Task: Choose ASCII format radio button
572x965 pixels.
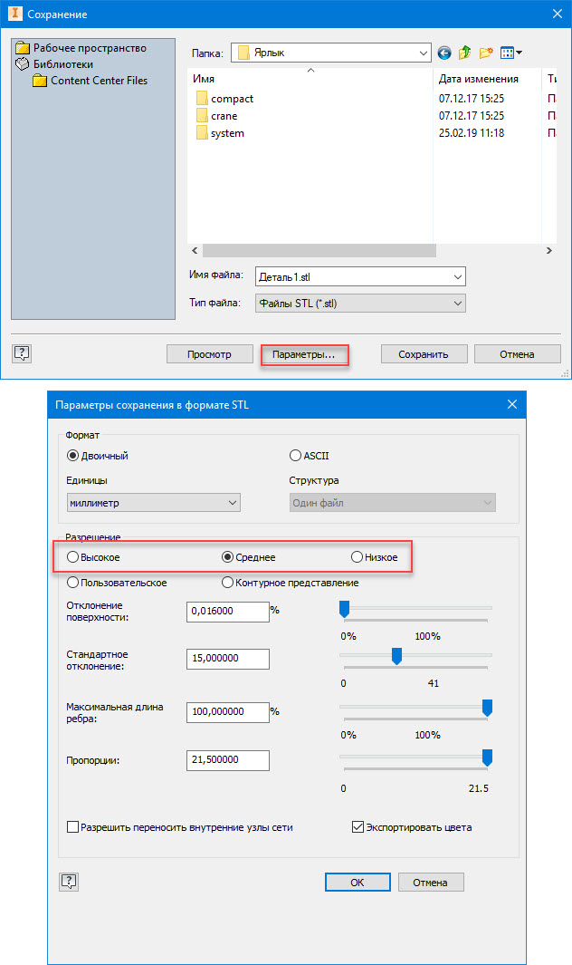Action: [x=295, y=456]
